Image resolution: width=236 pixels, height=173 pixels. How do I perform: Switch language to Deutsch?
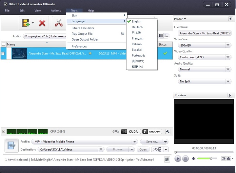pos(142,27)
